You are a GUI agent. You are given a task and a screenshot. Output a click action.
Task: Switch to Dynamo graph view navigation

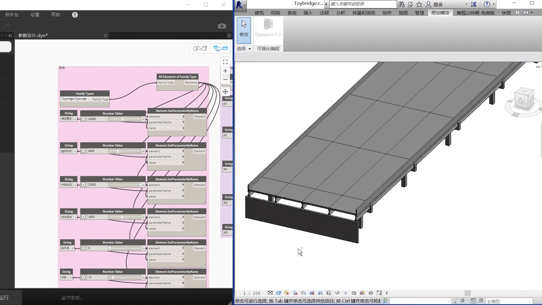(221, 48)
